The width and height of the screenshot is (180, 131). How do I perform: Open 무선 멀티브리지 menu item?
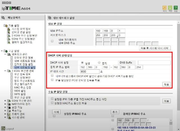[23, 84]
